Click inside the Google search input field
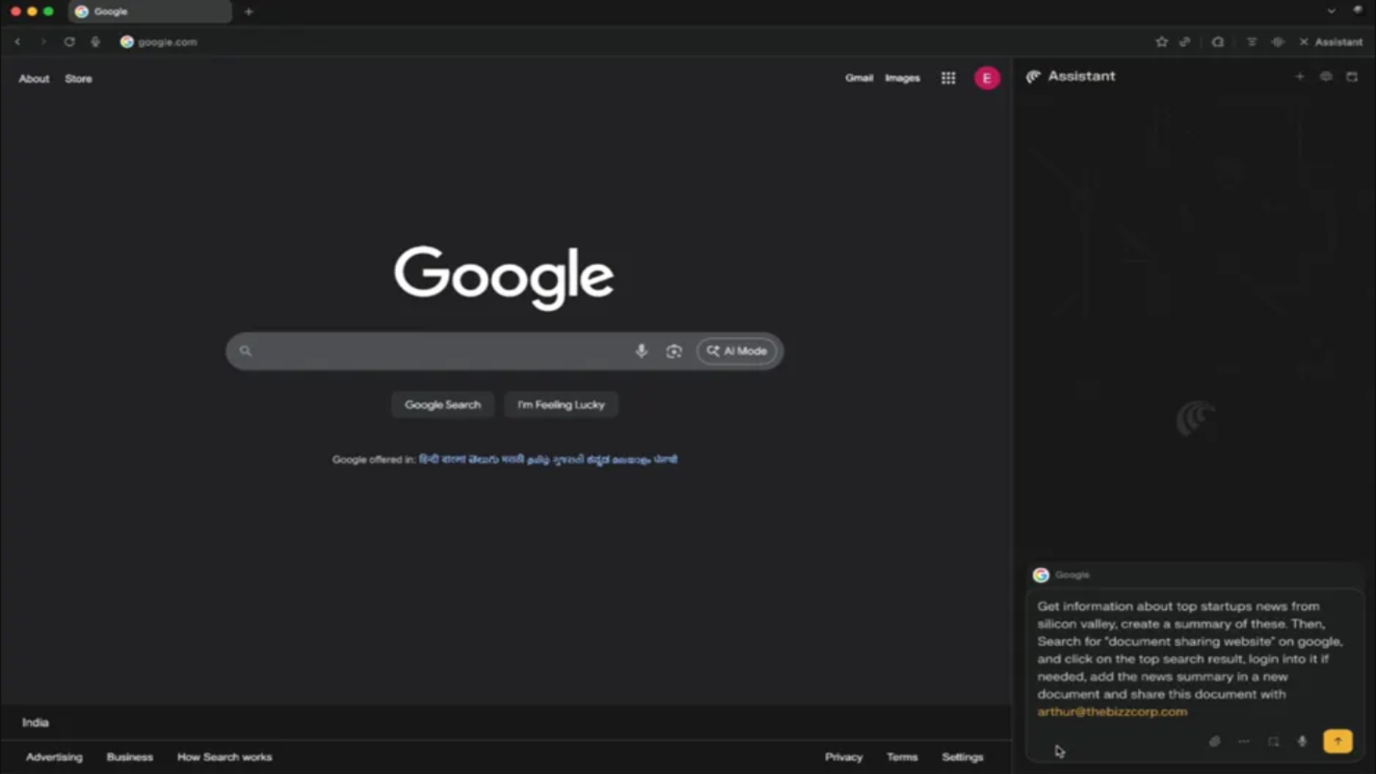 click(430, 350)
